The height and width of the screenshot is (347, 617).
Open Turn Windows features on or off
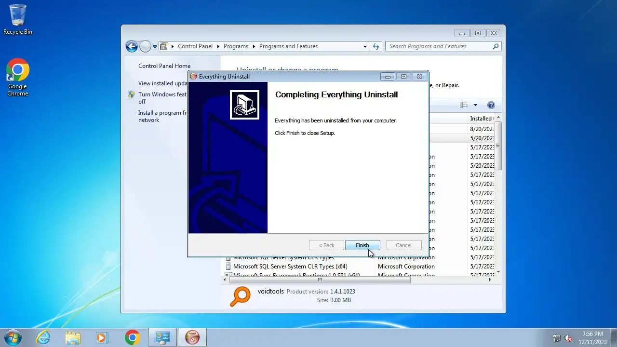coord(162,98)
